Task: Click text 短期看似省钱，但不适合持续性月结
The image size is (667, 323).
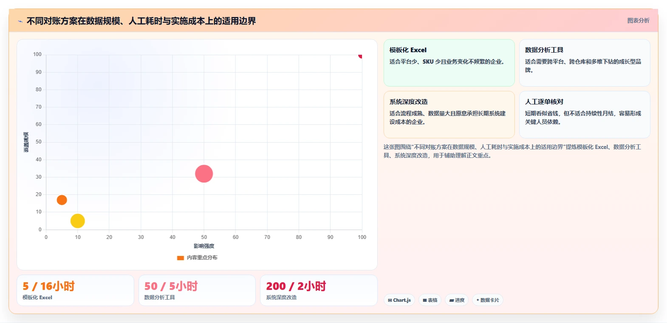Action: pos(569,113)
